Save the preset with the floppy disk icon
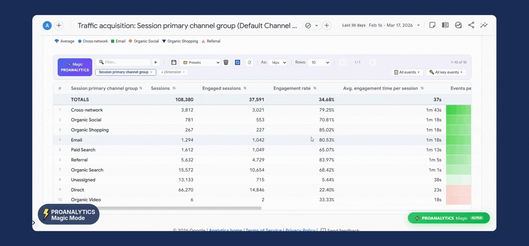 point(174,62)
